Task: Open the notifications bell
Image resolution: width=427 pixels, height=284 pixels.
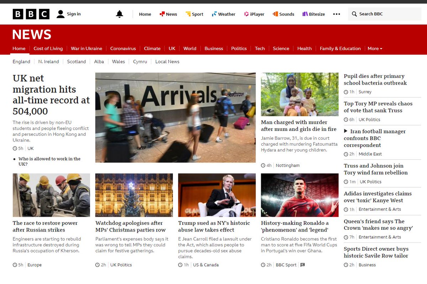Action: click(x=120, y=14)
